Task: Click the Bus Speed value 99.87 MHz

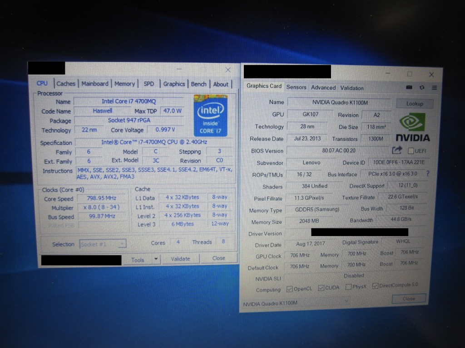Action: (102, 216)
